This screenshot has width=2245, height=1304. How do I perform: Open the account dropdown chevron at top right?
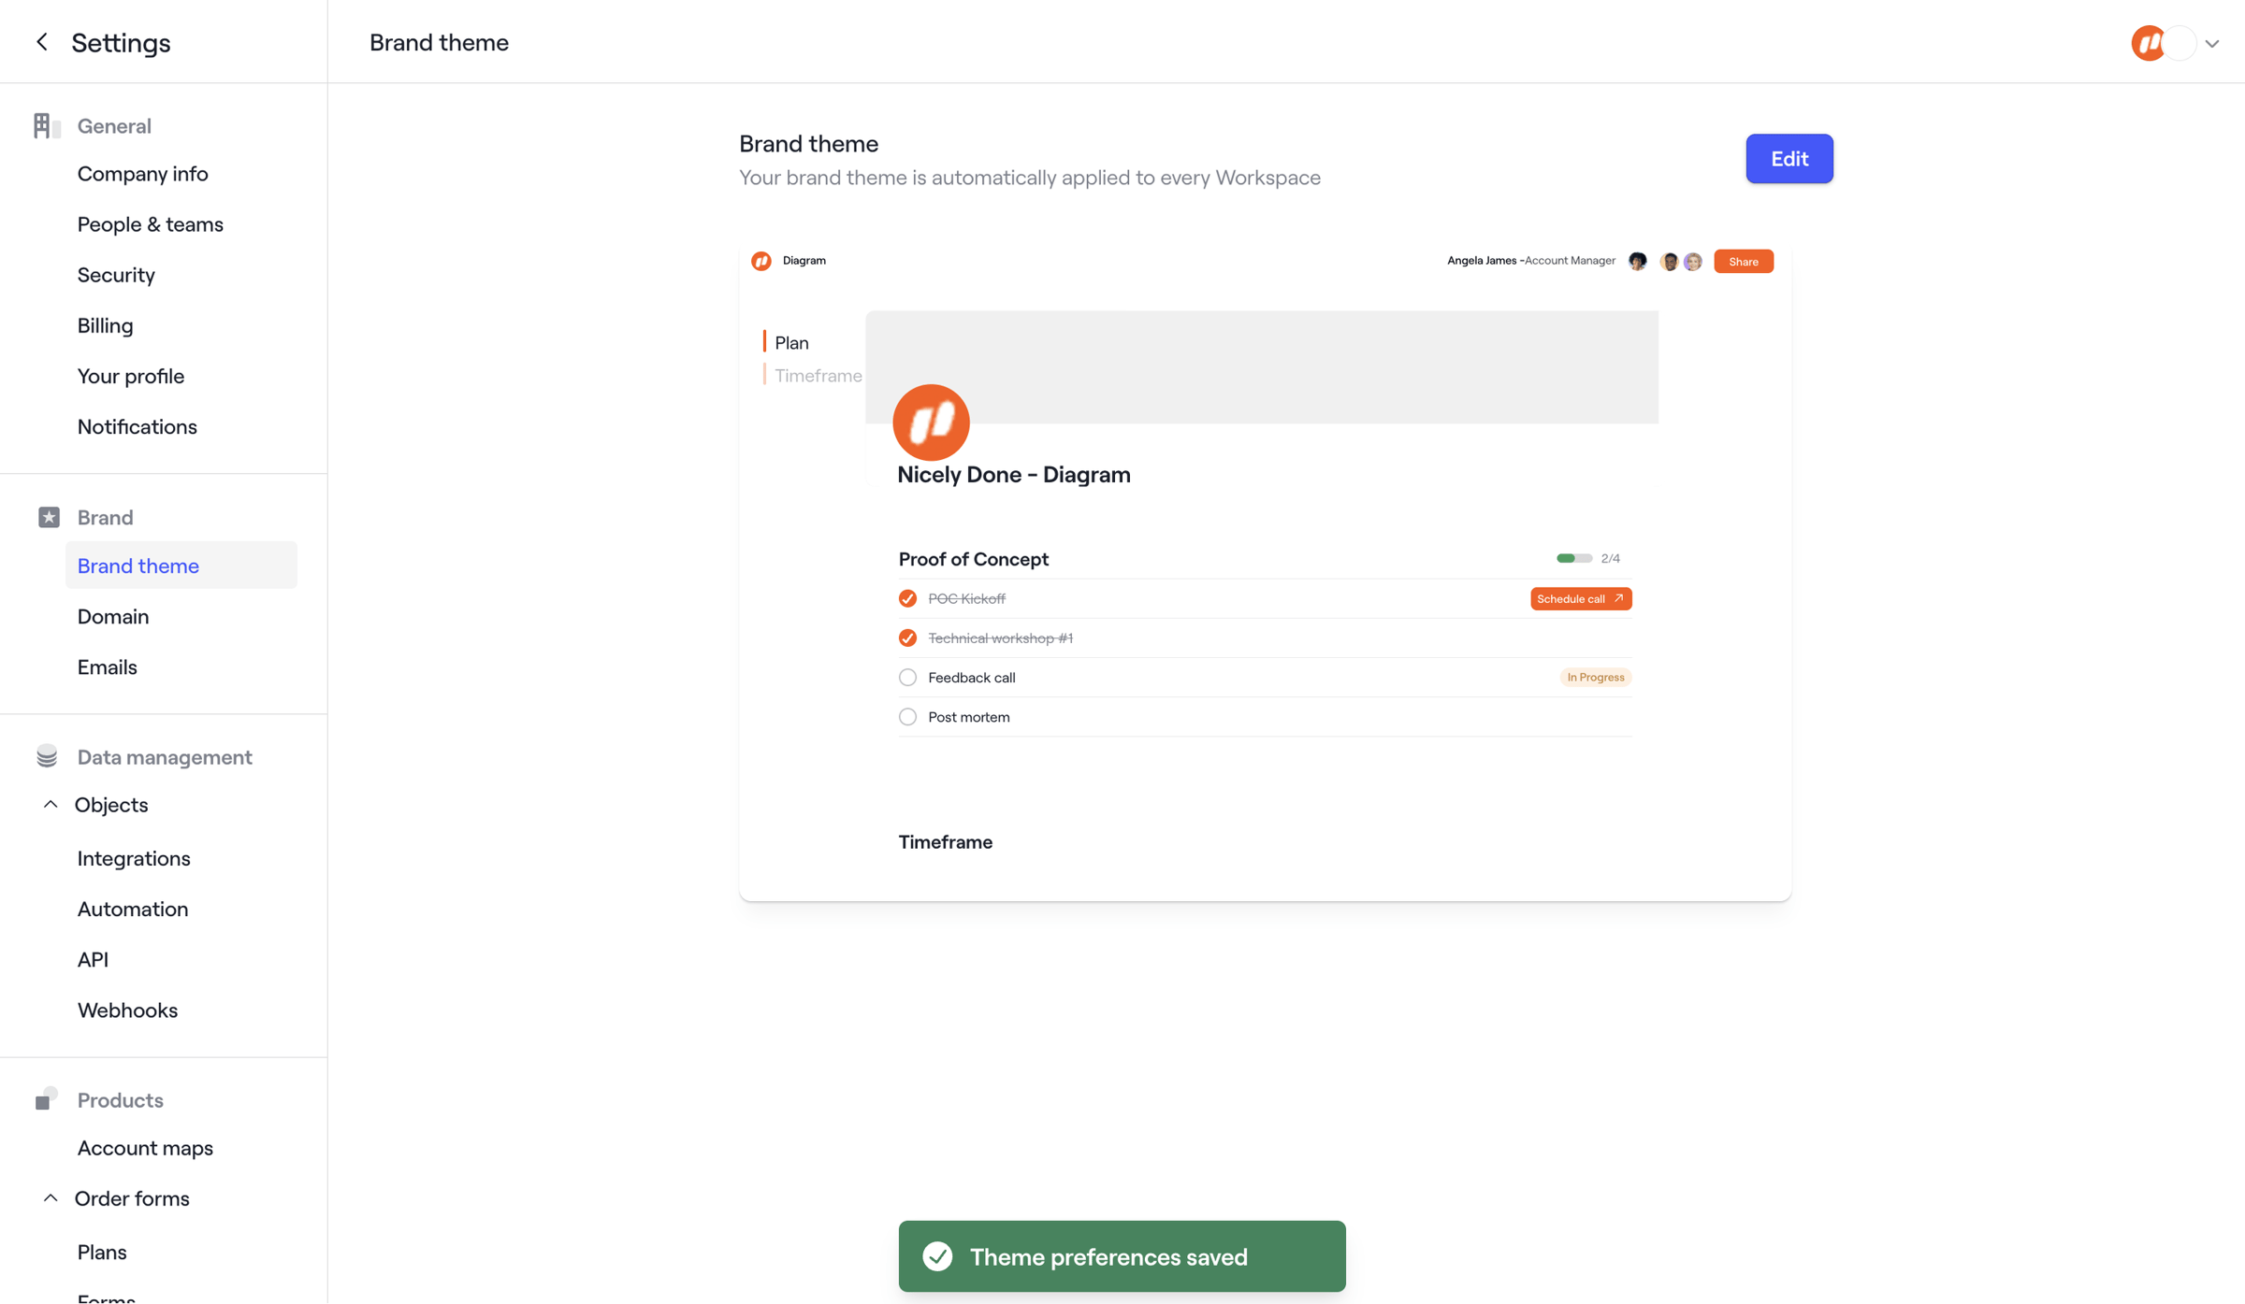pyautogui.click(x=2212, y=44)
